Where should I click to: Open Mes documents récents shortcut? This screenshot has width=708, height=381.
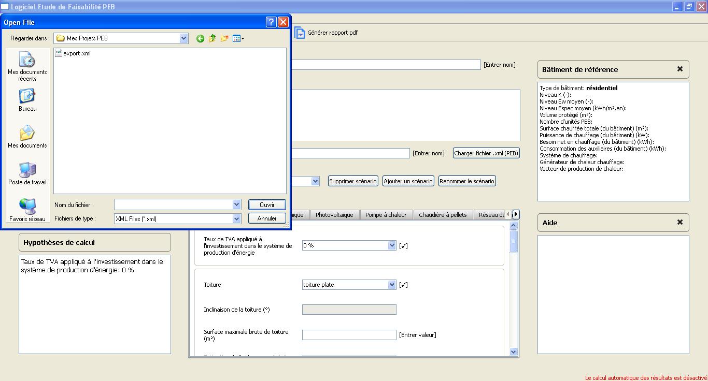[27, 66]
